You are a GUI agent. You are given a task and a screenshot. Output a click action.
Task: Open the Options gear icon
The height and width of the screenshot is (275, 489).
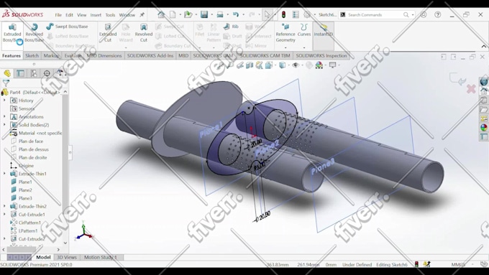pos(307,14)
